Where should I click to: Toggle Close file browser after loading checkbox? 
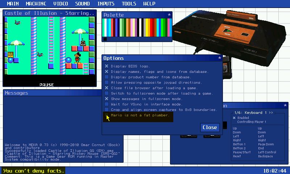pyautogui.click(x=107, y=88)
